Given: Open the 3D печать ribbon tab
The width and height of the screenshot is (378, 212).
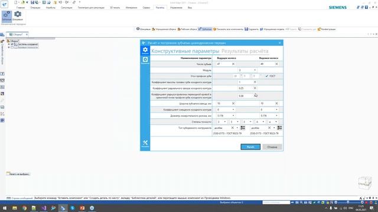Looking at the screenshot, I should (x=115, y=8).
